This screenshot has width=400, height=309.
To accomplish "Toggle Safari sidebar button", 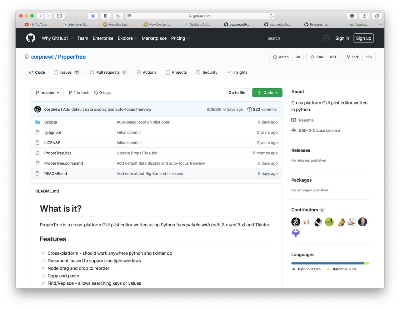I will coord(59,16).
